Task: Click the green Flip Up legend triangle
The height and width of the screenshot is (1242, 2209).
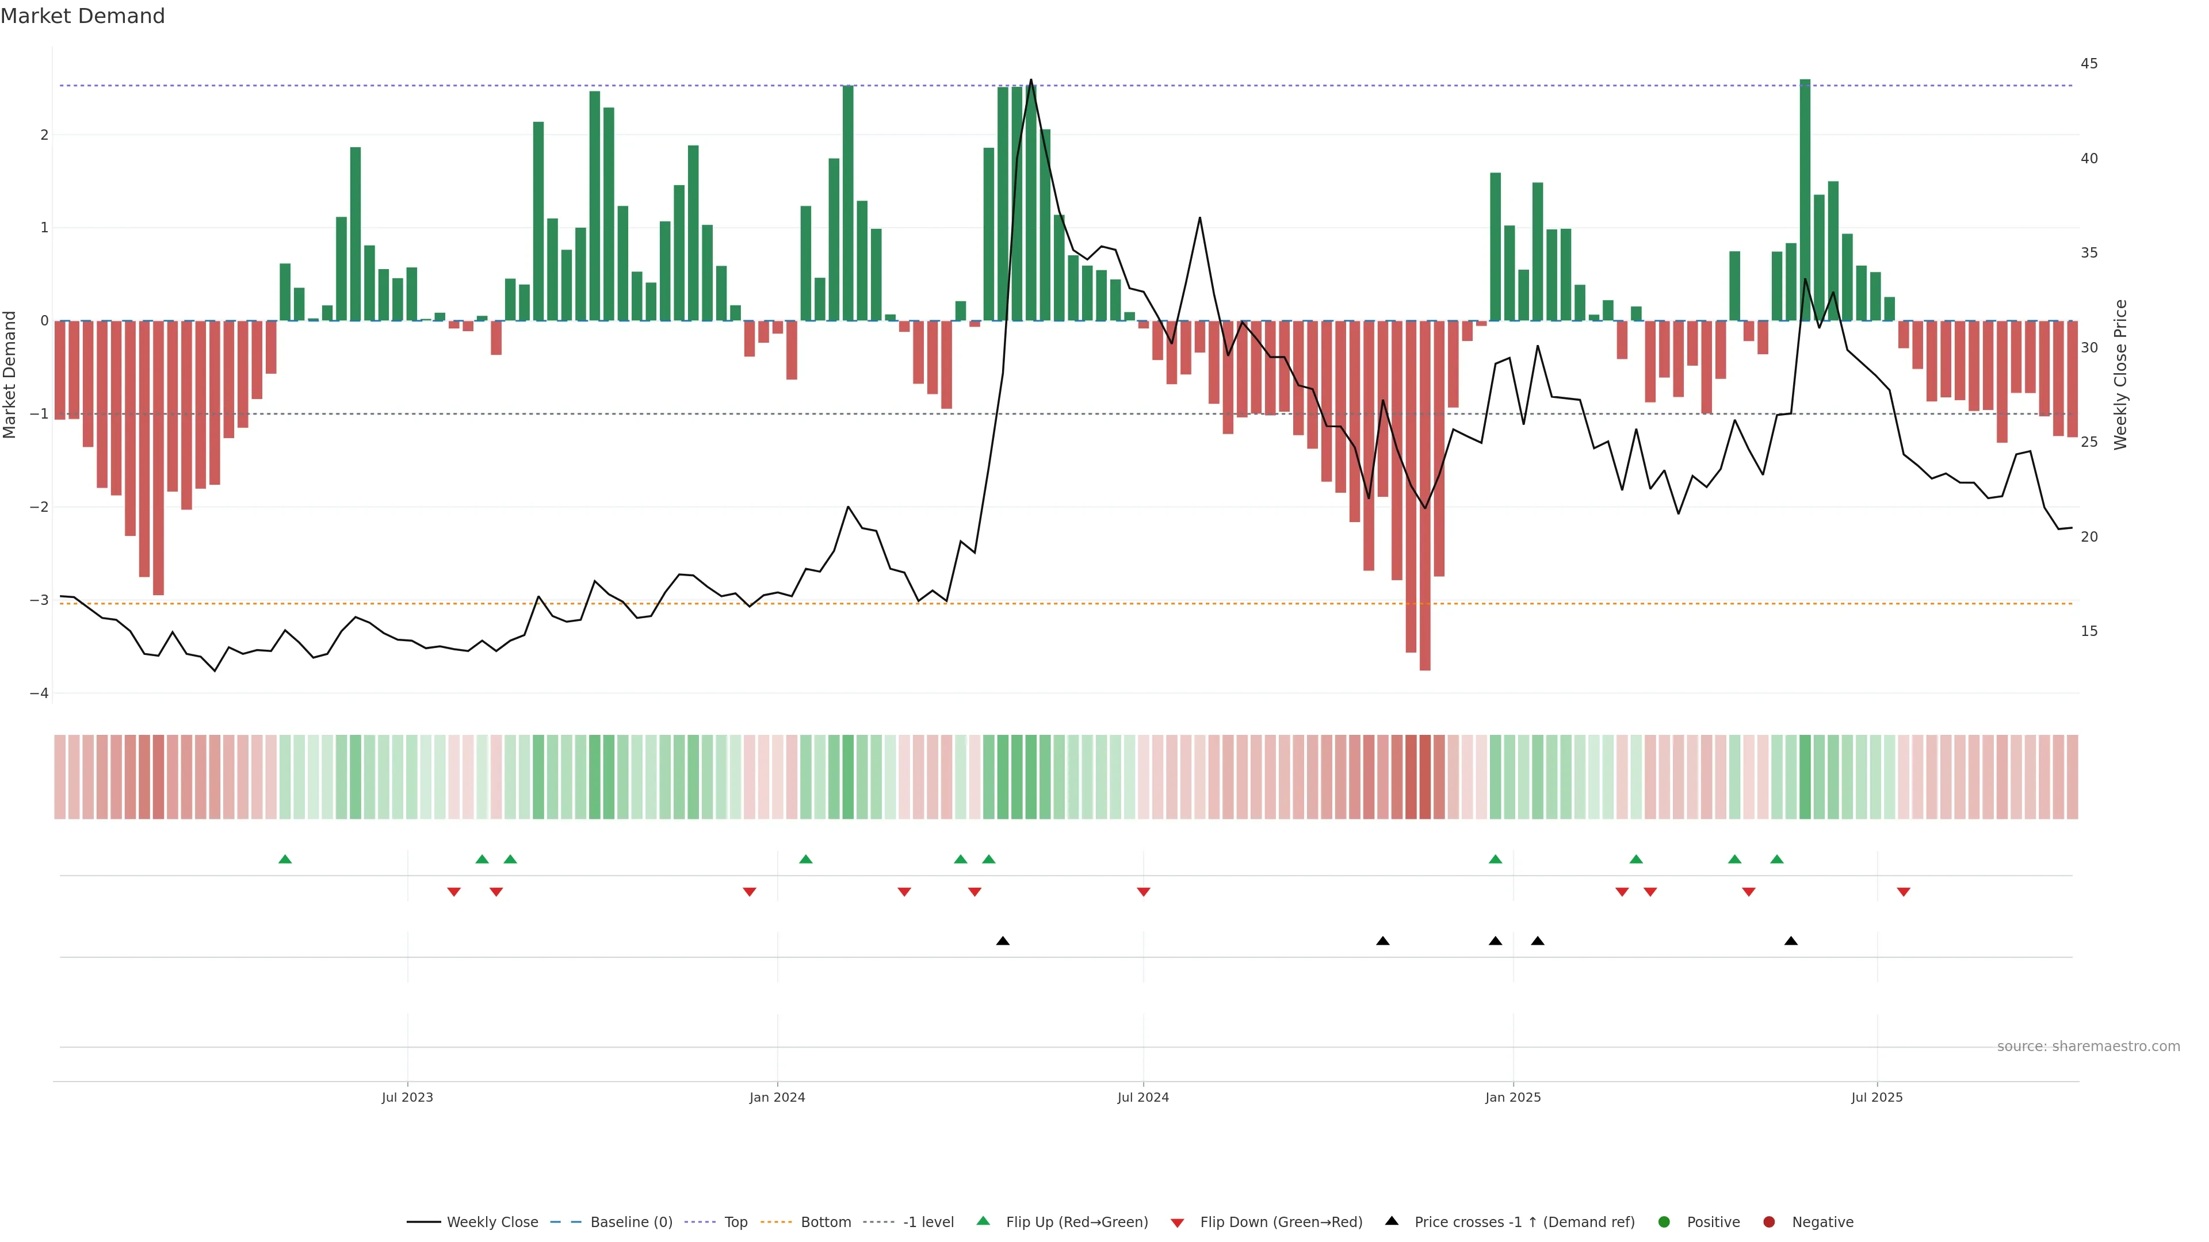Action: pyautogui.click(x=984, y=1221)
